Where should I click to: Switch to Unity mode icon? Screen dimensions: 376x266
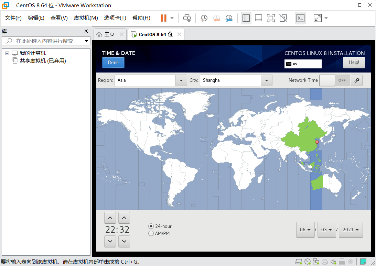coord(283,18)
